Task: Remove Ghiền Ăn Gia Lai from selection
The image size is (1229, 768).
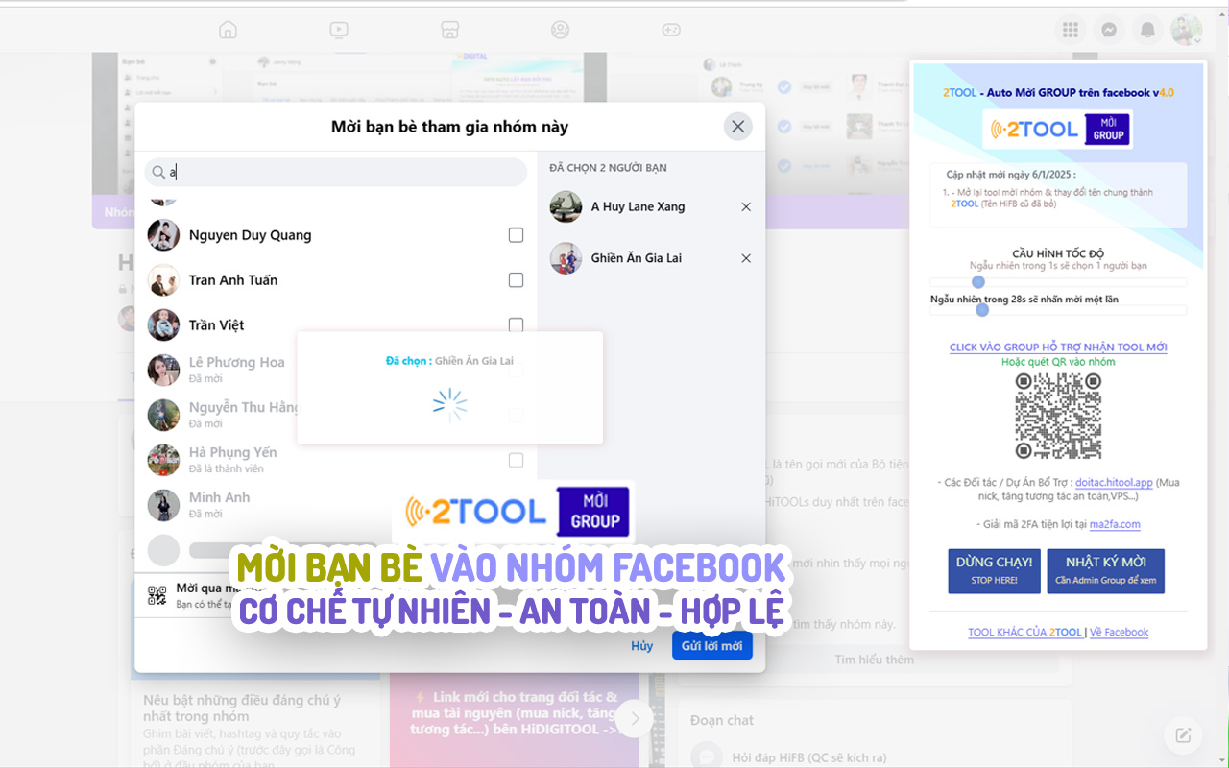Action: 746,257
